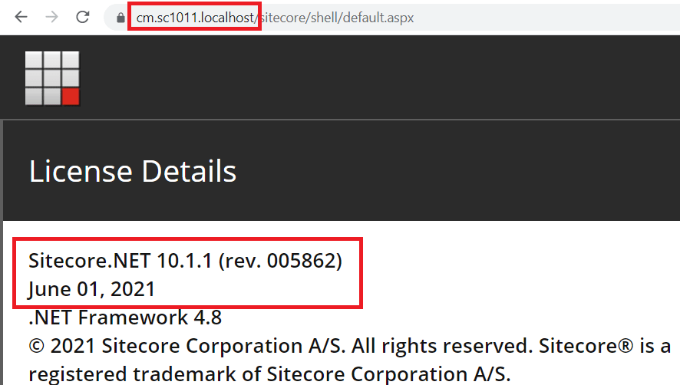The width and height of the screenshot is (680, 385).
Task: Reload the current page
Action: [83, 17]
